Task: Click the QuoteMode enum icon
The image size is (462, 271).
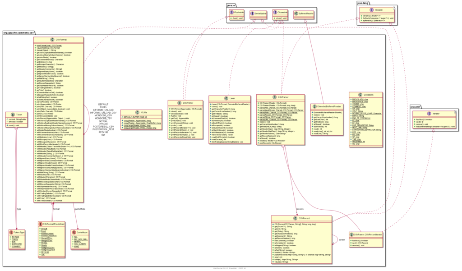Action: [x=74, y=232]
